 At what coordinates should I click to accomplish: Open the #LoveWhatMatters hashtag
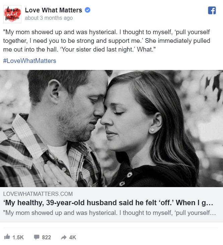pos(29,61)
